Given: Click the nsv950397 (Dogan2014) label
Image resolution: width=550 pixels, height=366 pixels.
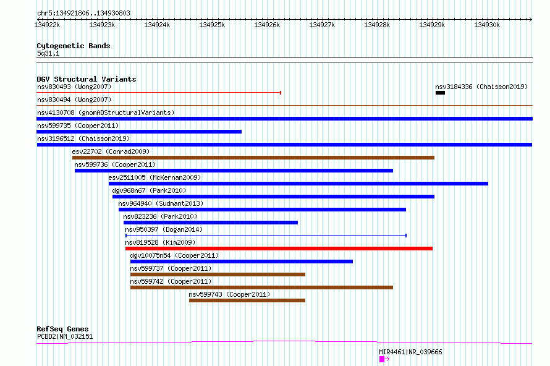Looking at the screenshot, I should [164, 229].
